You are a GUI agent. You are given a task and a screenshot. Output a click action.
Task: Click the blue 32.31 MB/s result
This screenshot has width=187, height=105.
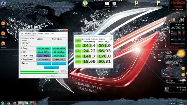pyautogui.click(x=44, y=56)
